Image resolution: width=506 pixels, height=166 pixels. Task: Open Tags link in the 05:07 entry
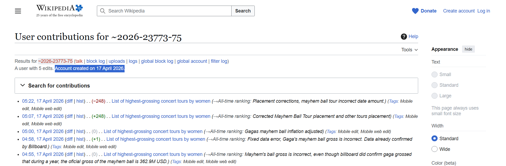[399, 116]
